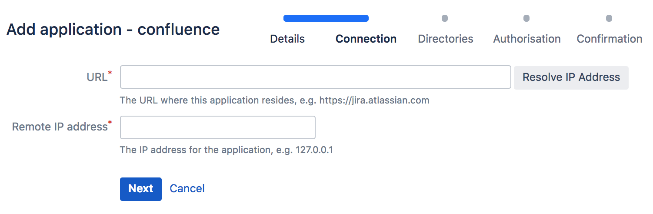Cancel adding the application
Image resolution: width=653 pixels, height=214 pixels.
[187, 189]
